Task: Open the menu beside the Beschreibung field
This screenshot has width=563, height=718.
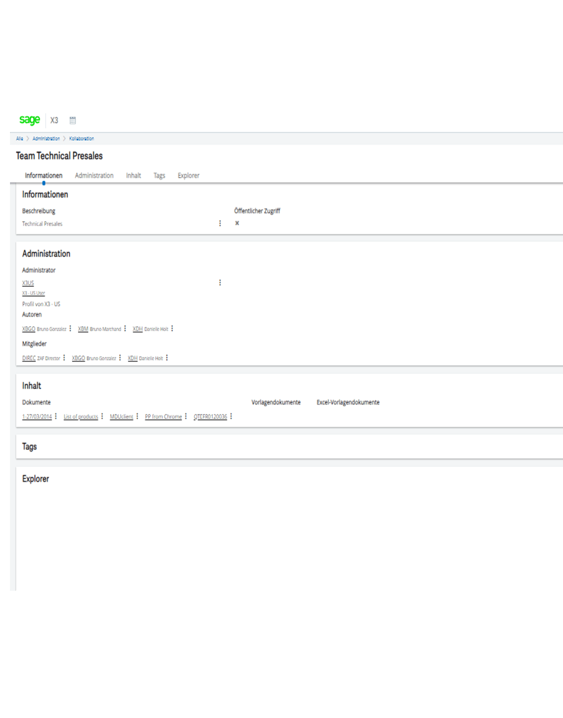Action: (x=220, y=223)
